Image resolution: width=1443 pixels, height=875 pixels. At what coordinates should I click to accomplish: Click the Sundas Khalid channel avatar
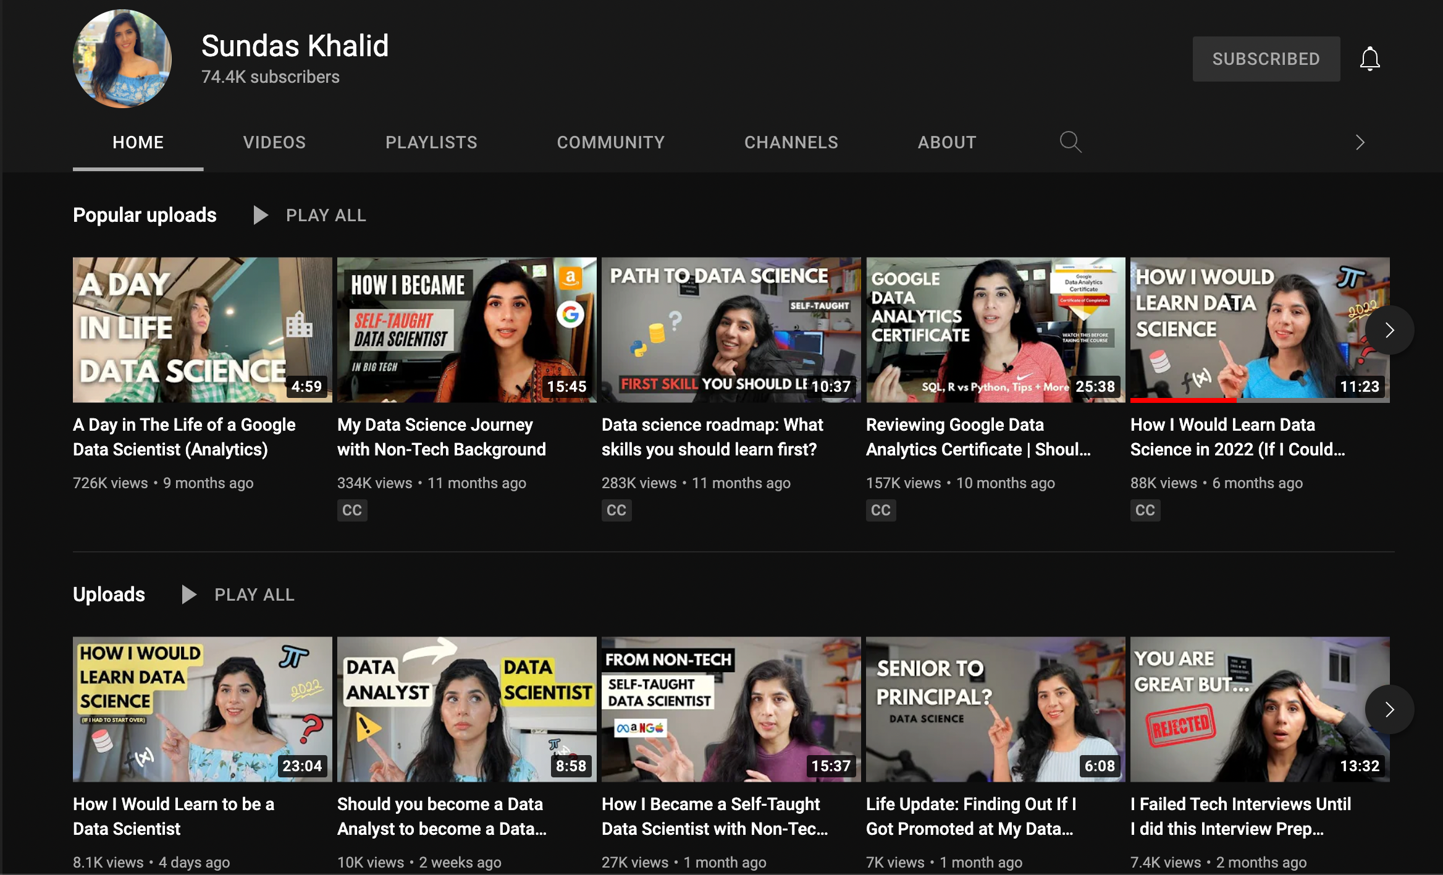(x=122, y=59)
